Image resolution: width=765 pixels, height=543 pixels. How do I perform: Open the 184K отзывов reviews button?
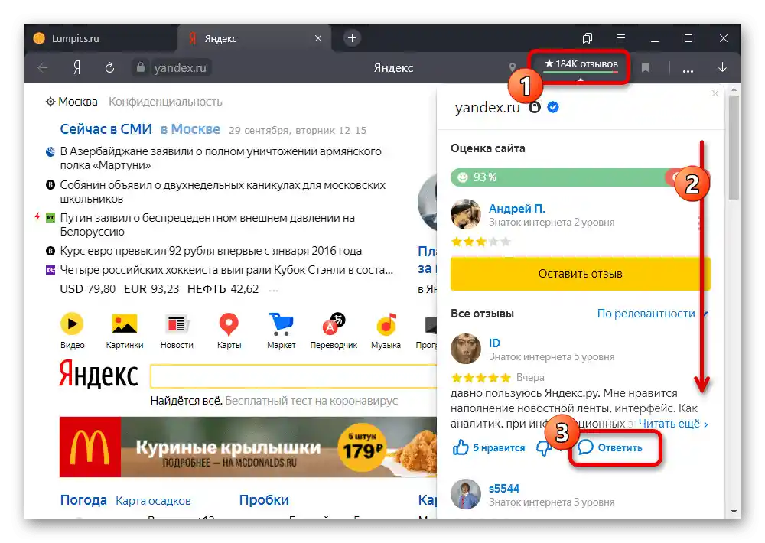pos(581,65)
